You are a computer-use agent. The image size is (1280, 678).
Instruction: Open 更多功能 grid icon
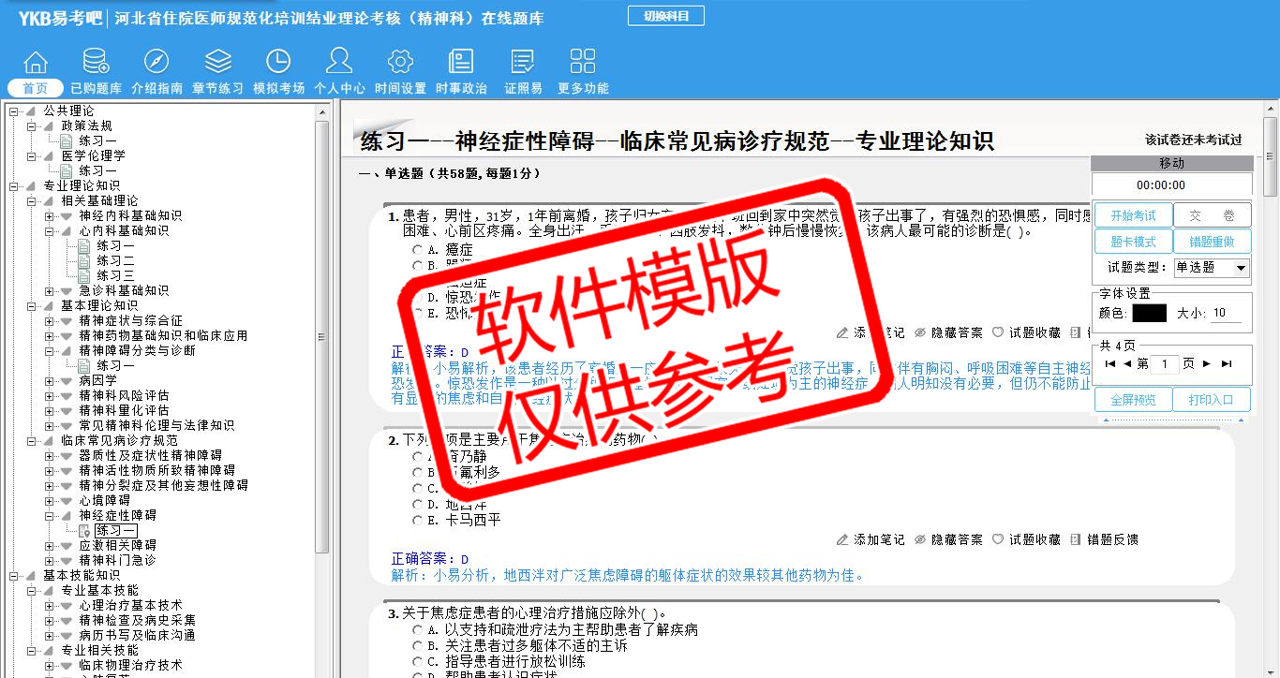pyautogui.click(x=583, y=63)
